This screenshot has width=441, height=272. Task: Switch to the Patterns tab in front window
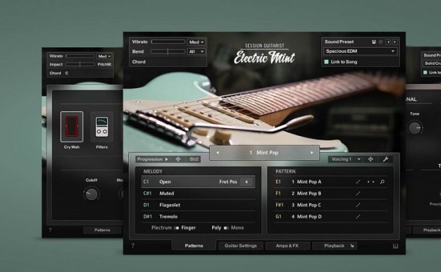(194, 245)
